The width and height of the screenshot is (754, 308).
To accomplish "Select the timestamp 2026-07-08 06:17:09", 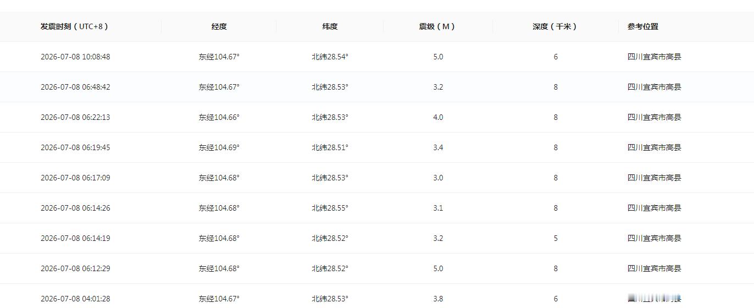I will pyautogui.click(x=75, y=178).
